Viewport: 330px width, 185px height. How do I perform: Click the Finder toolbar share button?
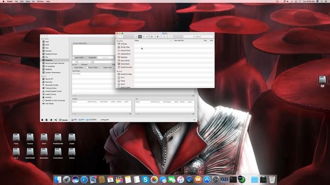(164, 36)
